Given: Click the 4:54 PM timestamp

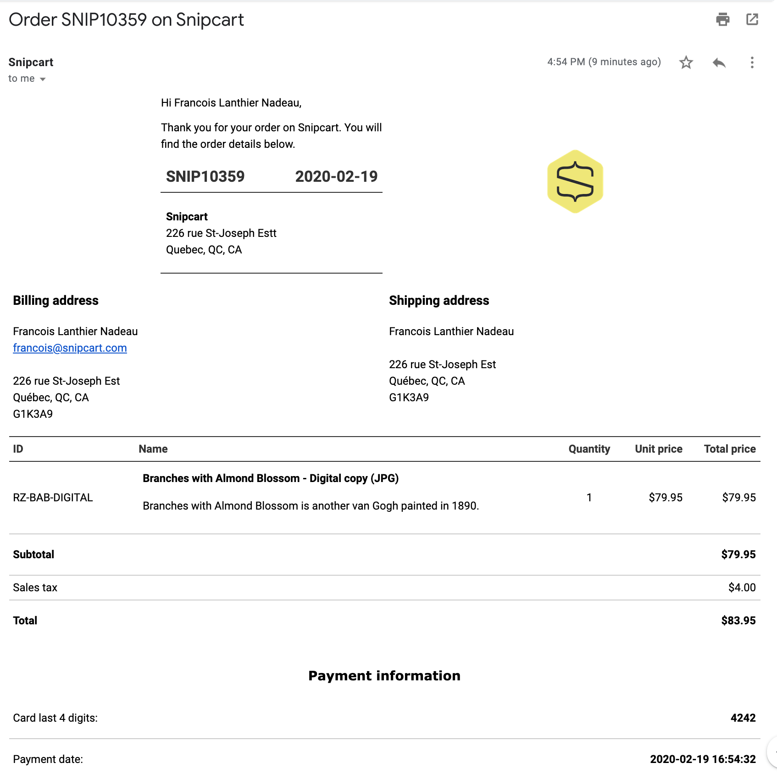Looking at the screenshot, I should [604, 62].
